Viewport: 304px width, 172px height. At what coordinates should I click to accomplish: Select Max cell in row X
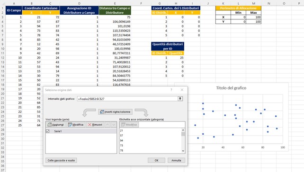pos(254,17)
